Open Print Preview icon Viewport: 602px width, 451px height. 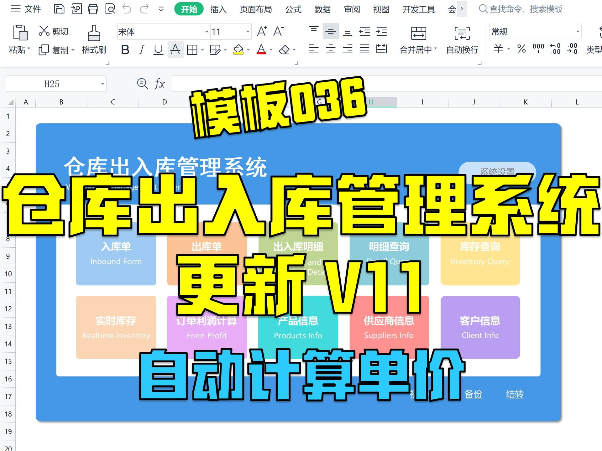coord(110,9)
